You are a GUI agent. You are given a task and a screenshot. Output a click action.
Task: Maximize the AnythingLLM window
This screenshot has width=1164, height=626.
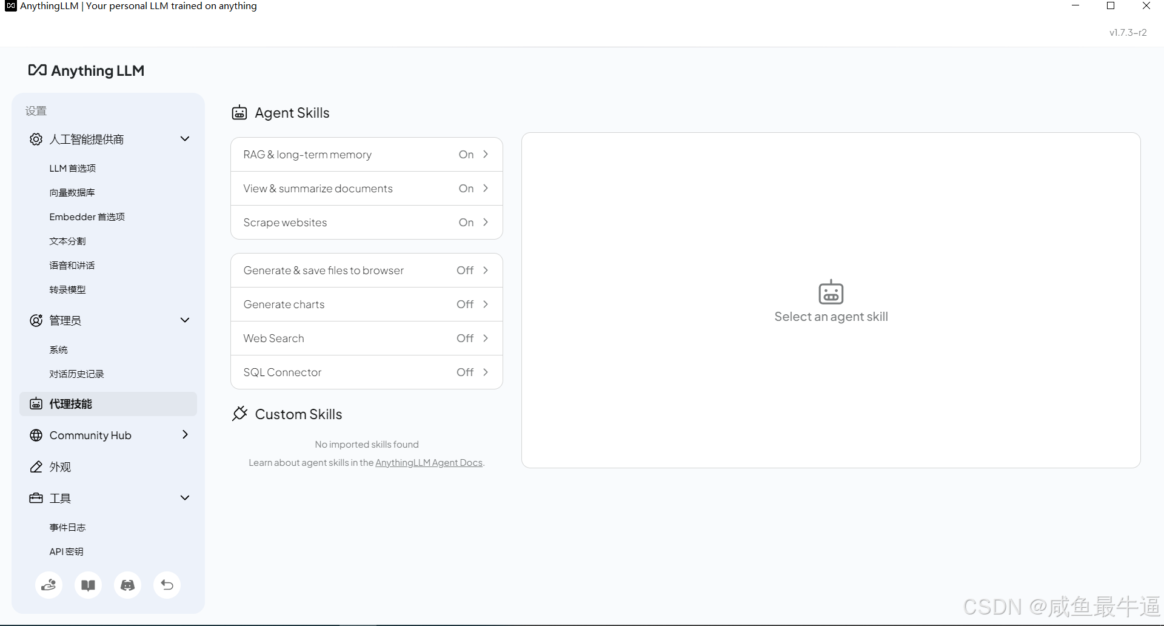[1111, 6]
